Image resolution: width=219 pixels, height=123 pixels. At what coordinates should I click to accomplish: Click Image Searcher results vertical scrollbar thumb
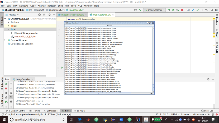point(153,87)
